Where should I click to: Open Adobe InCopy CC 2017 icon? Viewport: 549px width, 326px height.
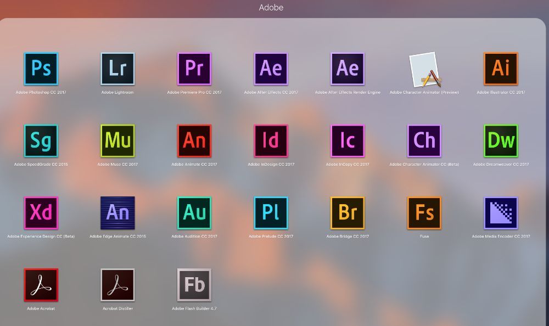pos(348,140)
